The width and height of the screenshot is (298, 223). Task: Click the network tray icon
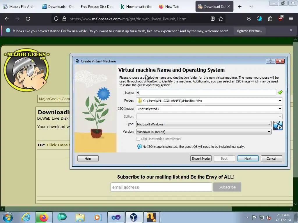click(262, 217)
